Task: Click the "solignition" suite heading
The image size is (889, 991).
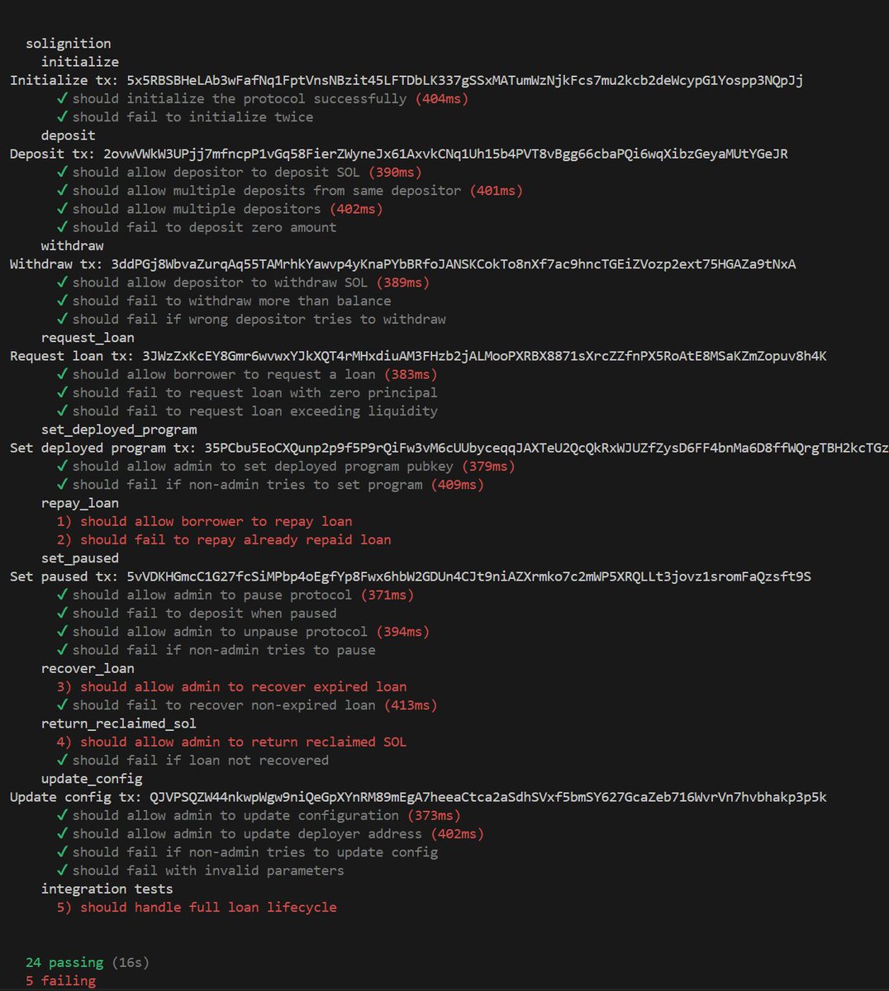Action: click(69, 44)
